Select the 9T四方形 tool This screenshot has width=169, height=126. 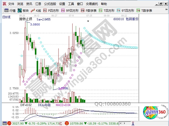[125, 10]
